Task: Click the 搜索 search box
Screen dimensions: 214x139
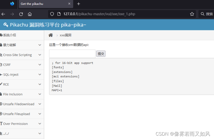Action: [x=206, y=14]
